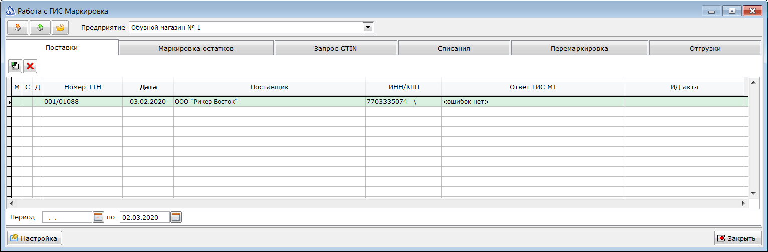
Task: Select the Перемаркировка tab
Action: [579, 48]
